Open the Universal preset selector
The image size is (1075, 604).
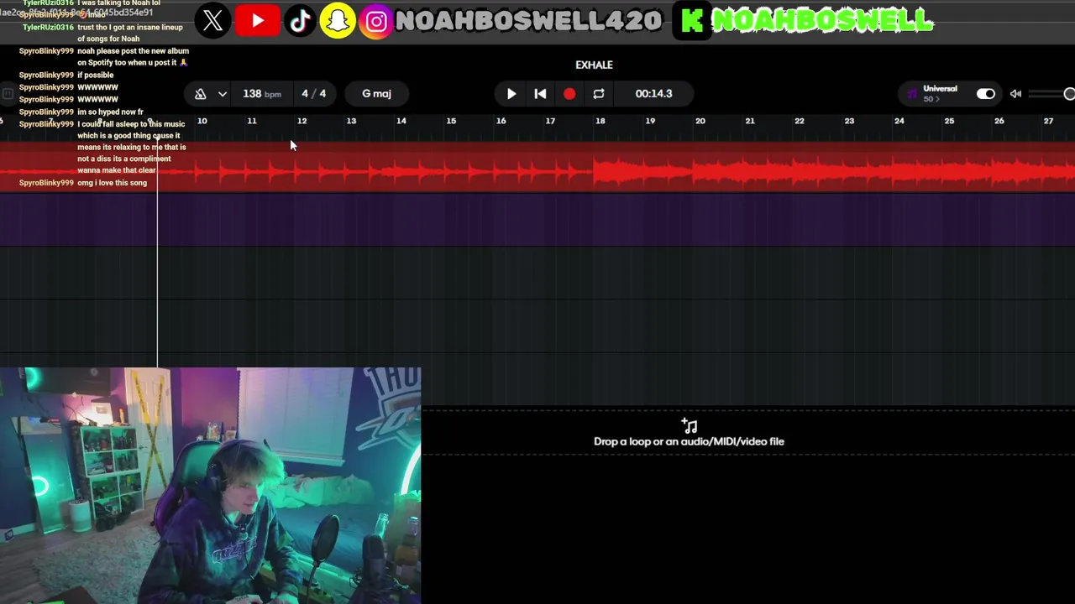[x=940, y=93]
